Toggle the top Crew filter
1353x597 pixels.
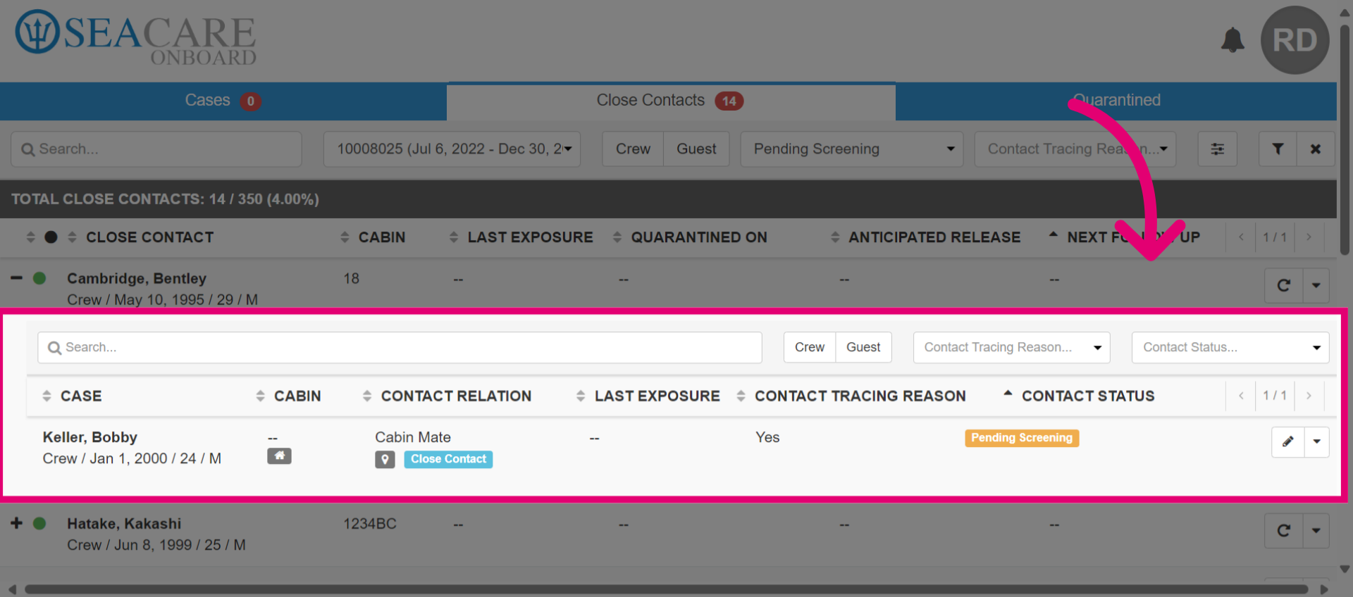633,149
